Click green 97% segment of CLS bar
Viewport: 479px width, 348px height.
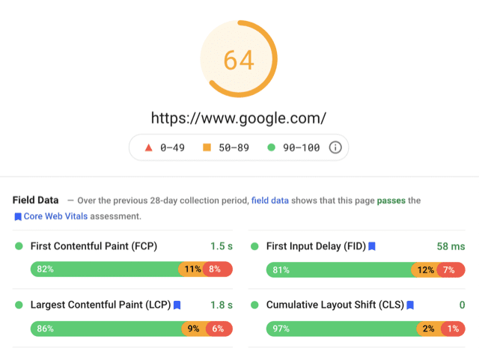pos(342,329)
